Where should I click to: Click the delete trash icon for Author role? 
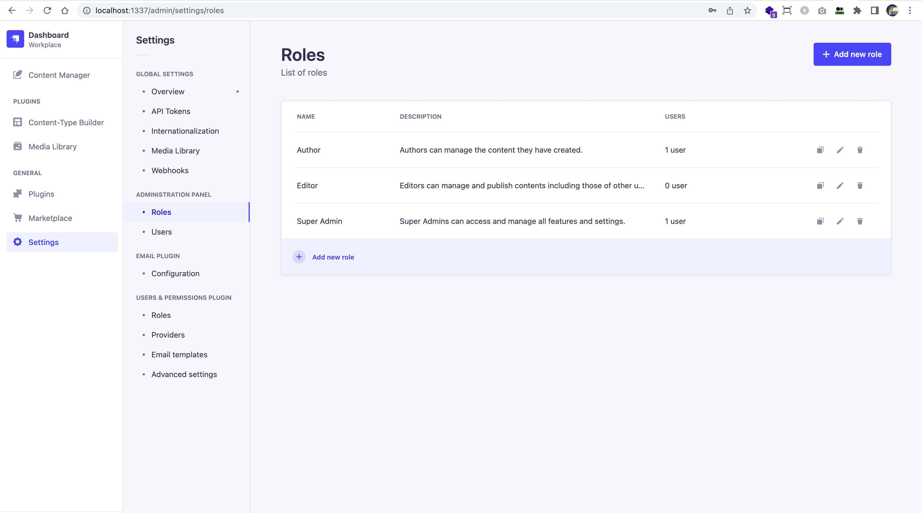pyautogui.click(x=859, y=150)
